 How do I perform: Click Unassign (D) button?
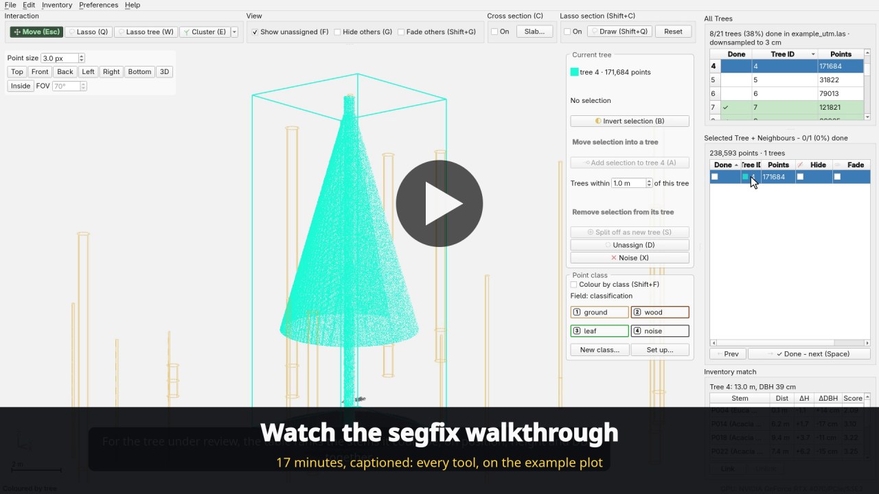[630, 245]
